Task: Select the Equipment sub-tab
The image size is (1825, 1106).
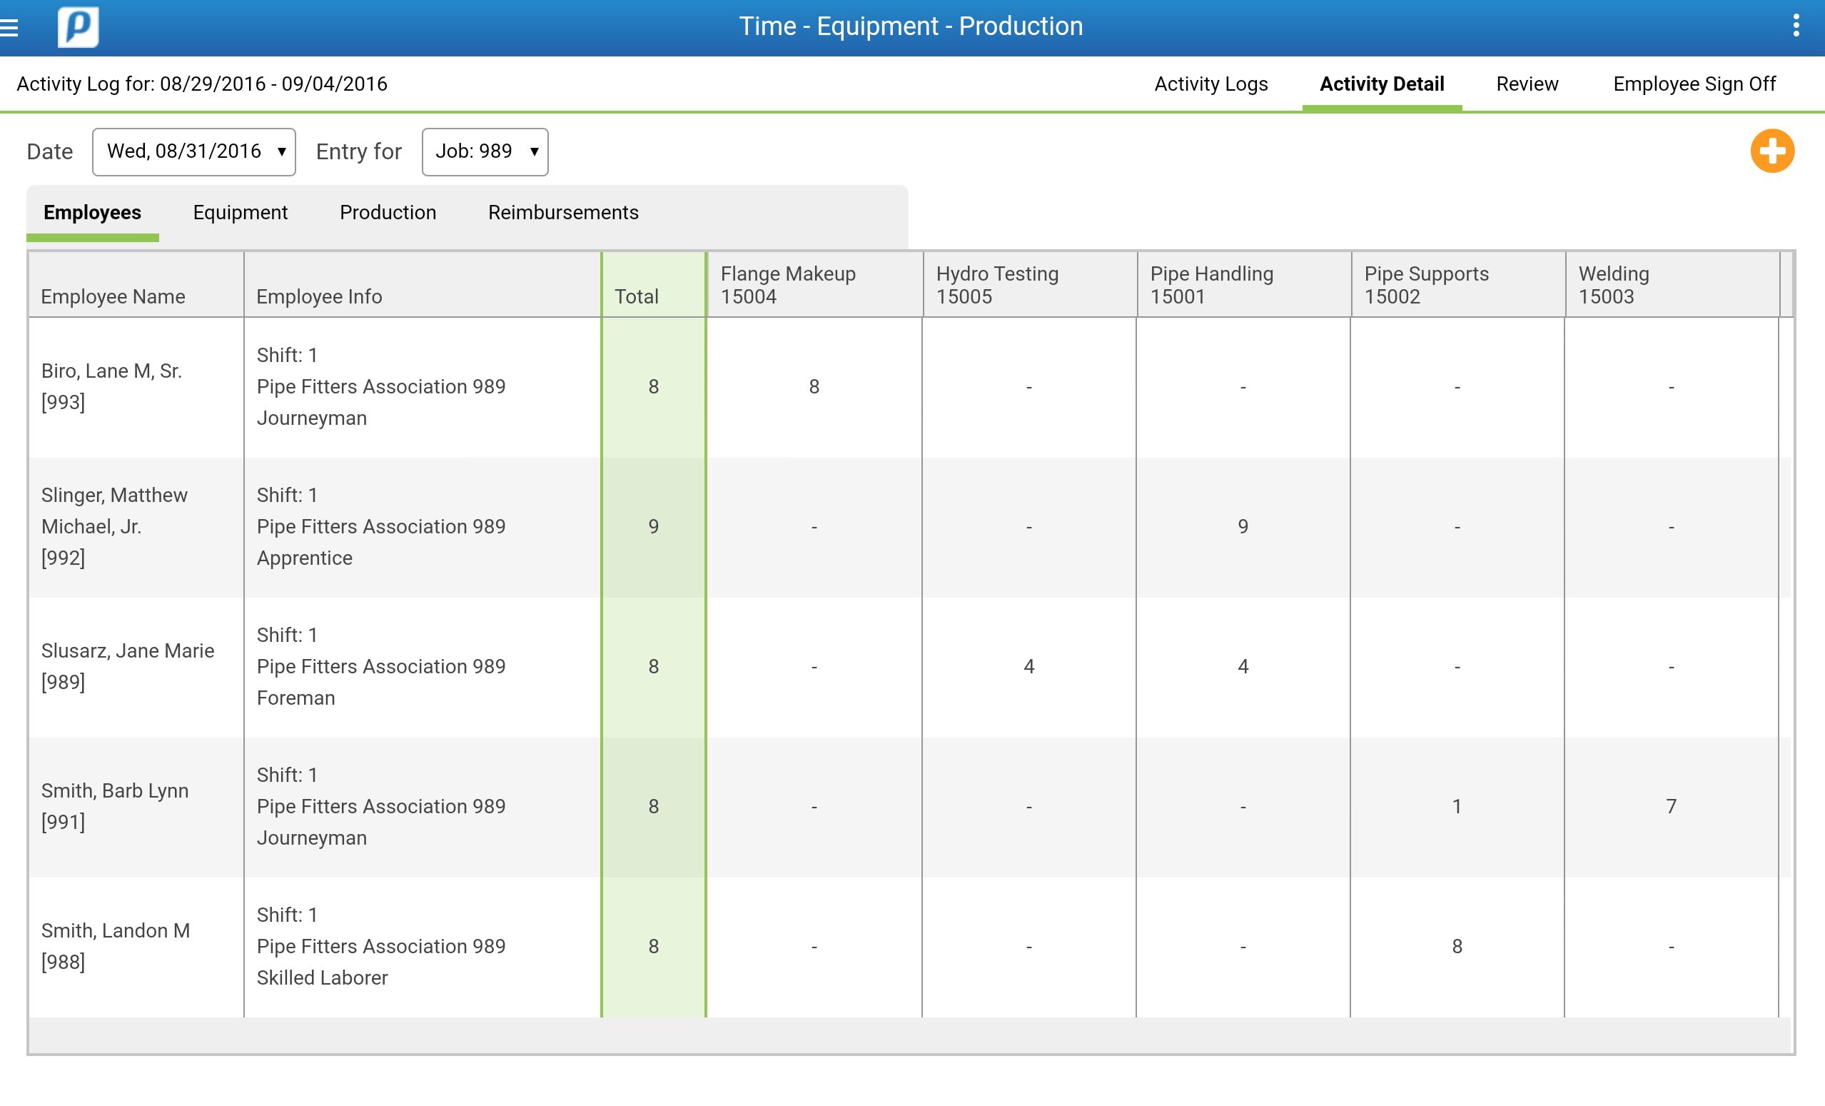Action: tap(240, 213)
